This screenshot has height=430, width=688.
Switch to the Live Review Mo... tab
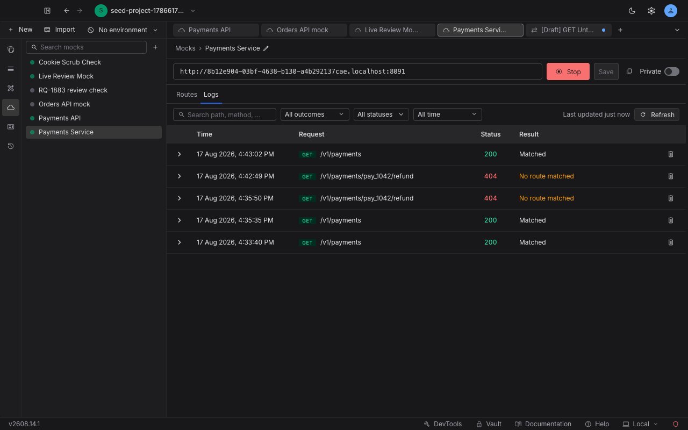(x=392, y=30)
